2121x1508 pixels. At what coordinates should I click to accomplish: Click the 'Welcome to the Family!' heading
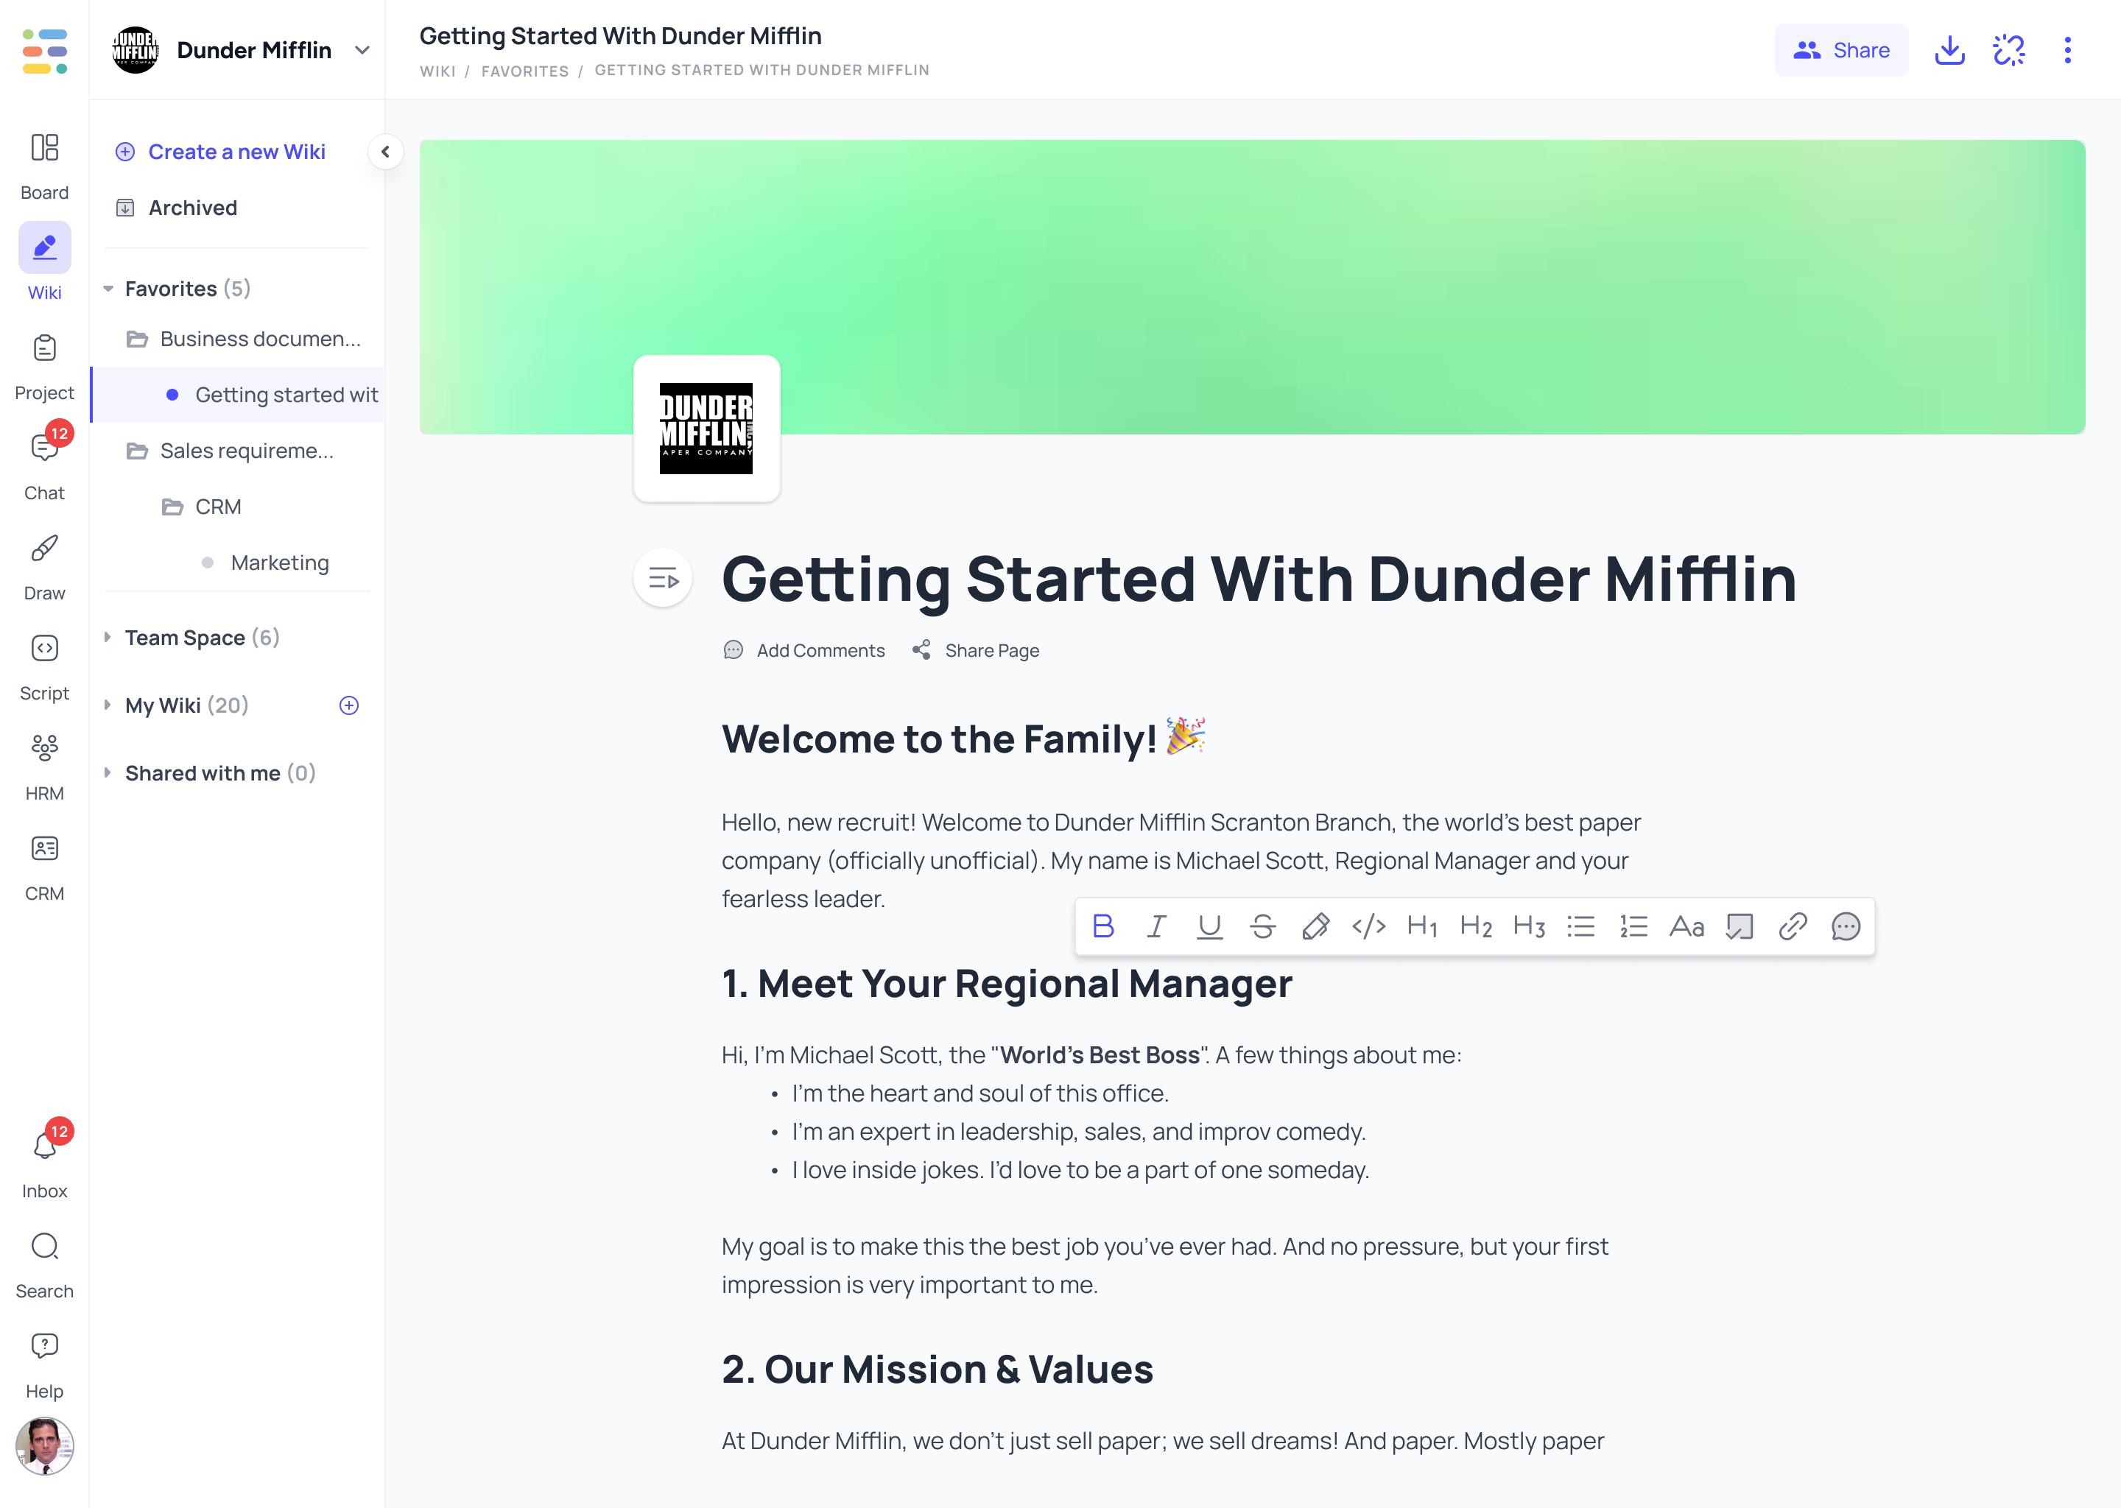coord(964,739)
